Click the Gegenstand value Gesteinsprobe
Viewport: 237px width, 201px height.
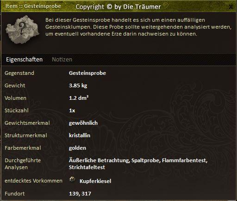tap(87, 73)
